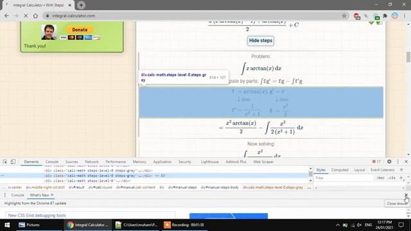
Task: Activate the inspect element picker icon
Action: [x=5, y=162]
